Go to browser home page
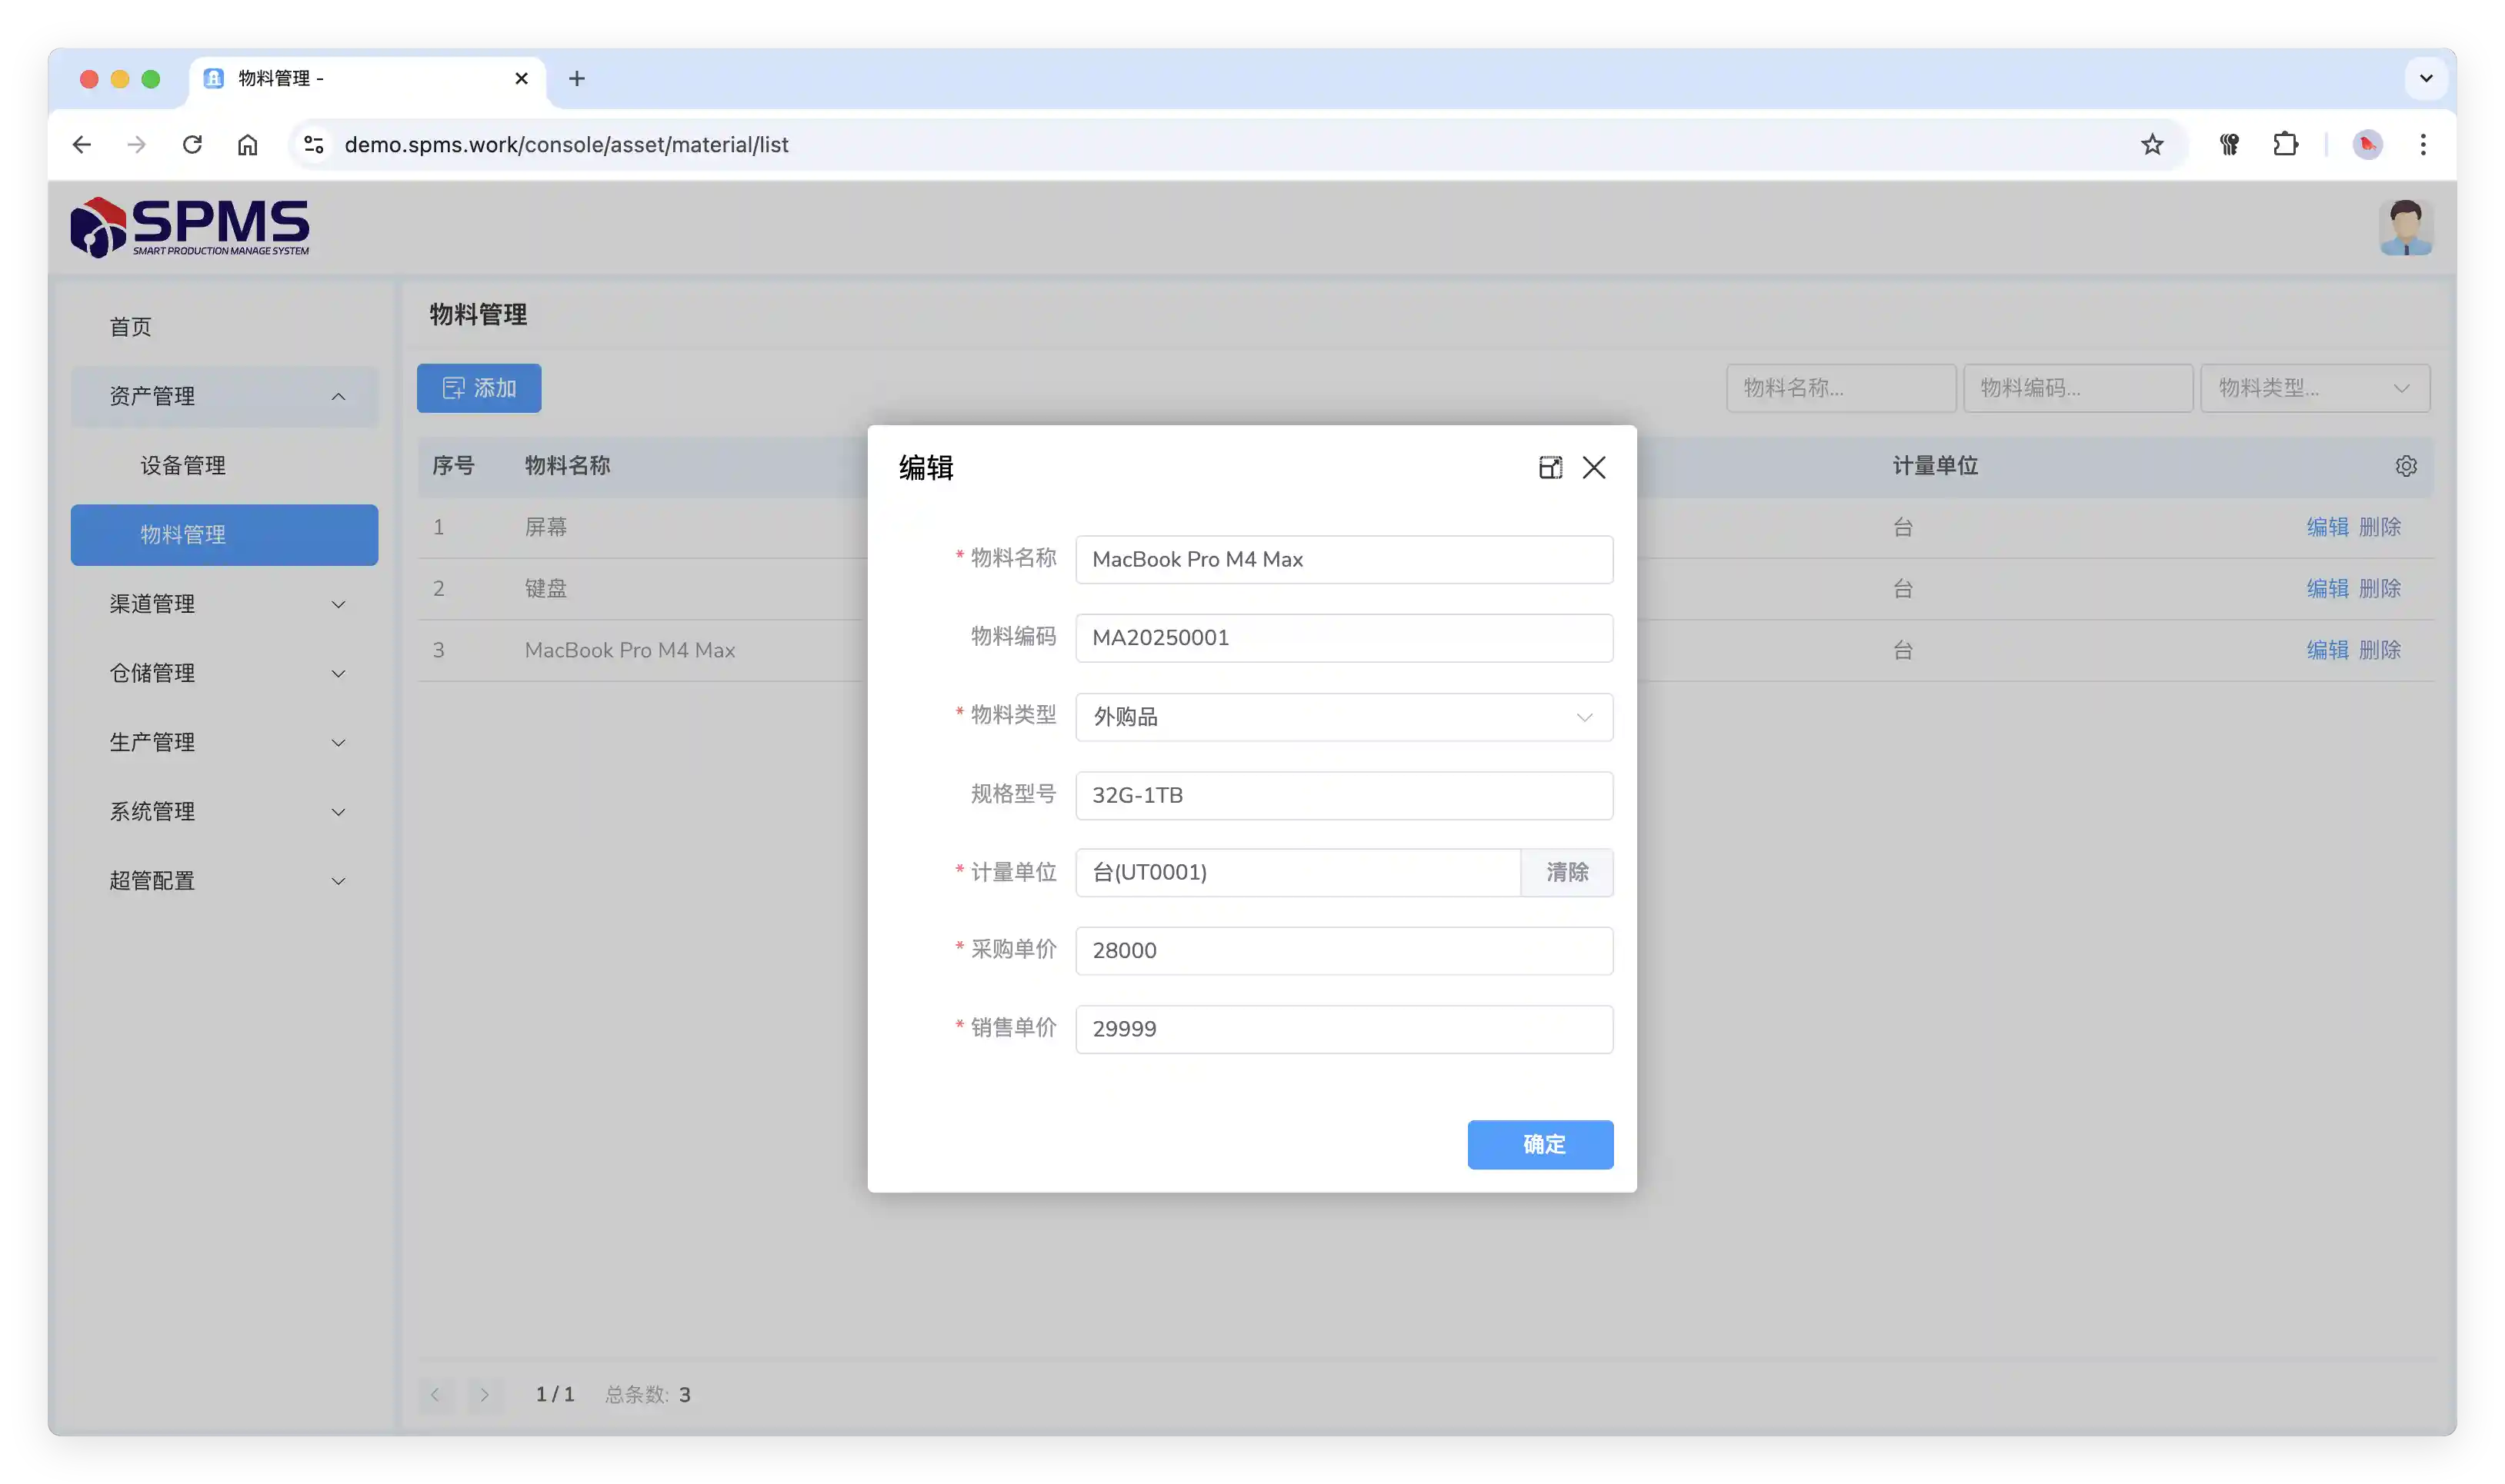The width and height of the screenshot is (2505, 1484). coord(247,144)
